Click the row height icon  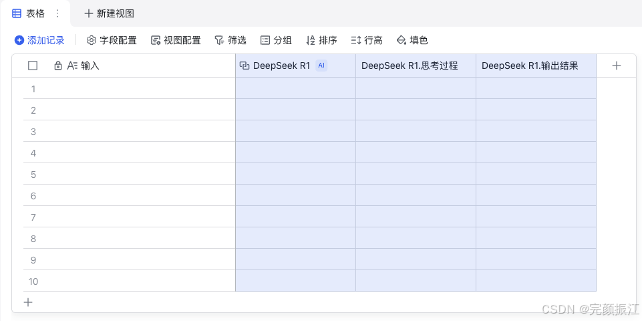tap(356, 40)
